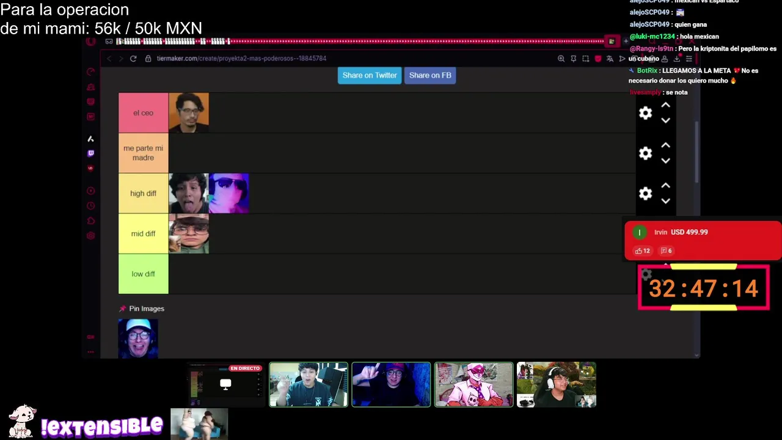Screen dimensions: 782x440
Task: Reload the tiermaker page
Action: [x=133, y=59]
